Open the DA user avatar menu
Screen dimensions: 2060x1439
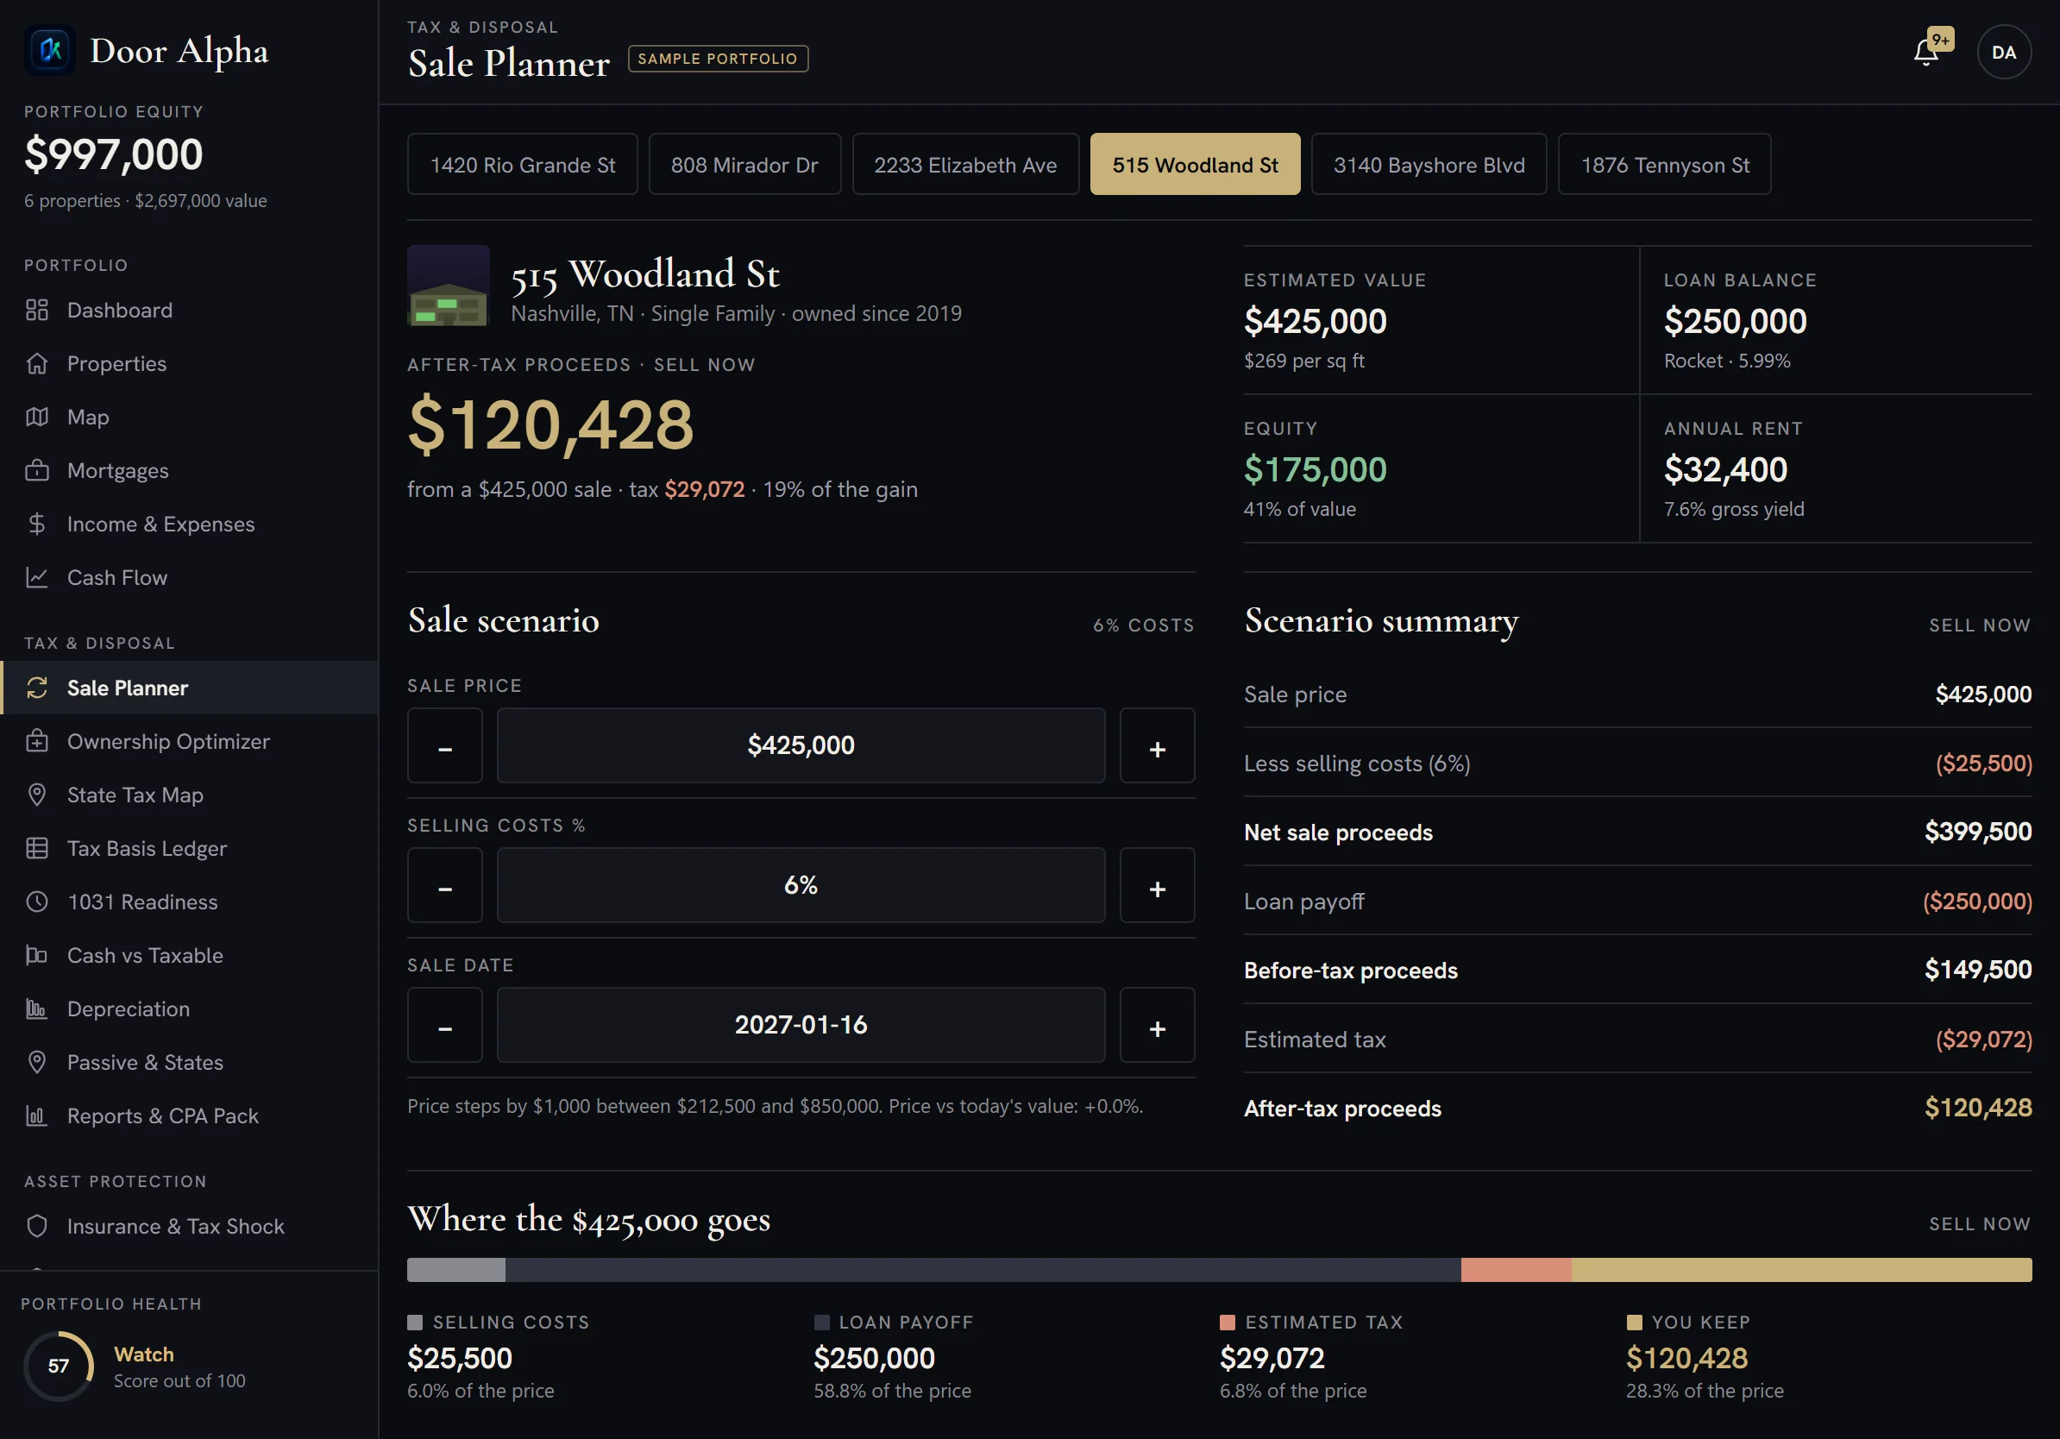2003,52
